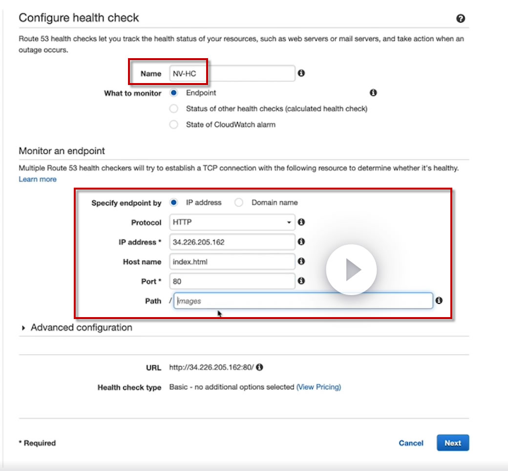Click the Cancel button
The height and width of the screenshot is (471, 508).
pos(411,443)
